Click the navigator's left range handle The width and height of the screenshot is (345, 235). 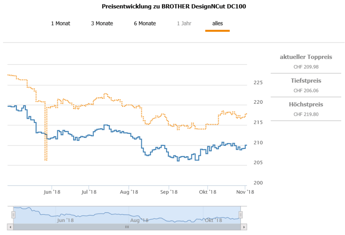coord(13,215)
